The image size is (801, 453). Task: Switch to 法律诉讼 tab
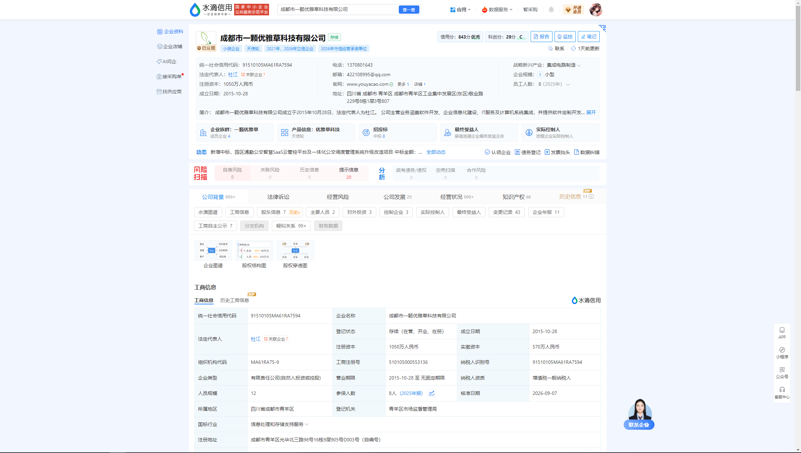coord(278,197)
